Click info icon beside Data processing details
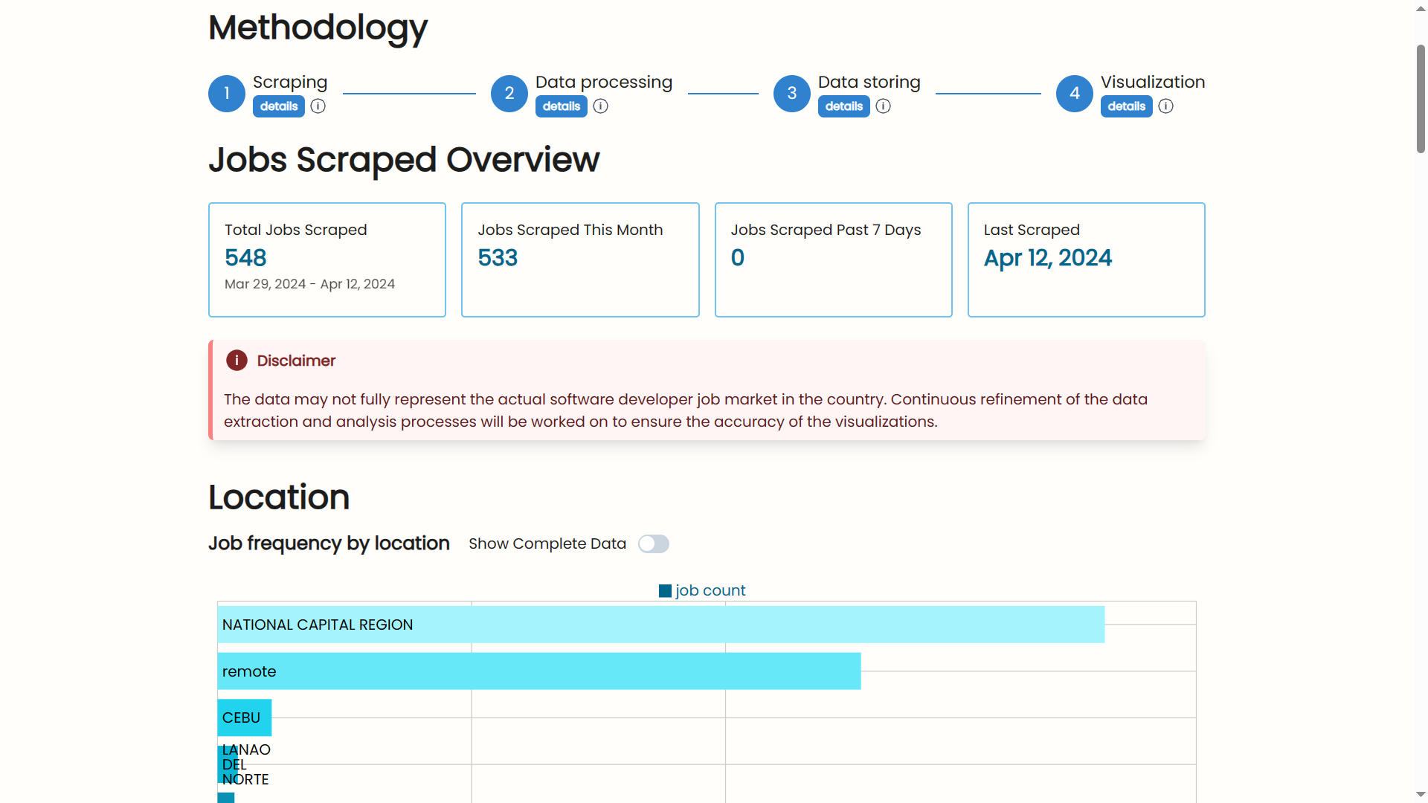 [x=600, y=106]
